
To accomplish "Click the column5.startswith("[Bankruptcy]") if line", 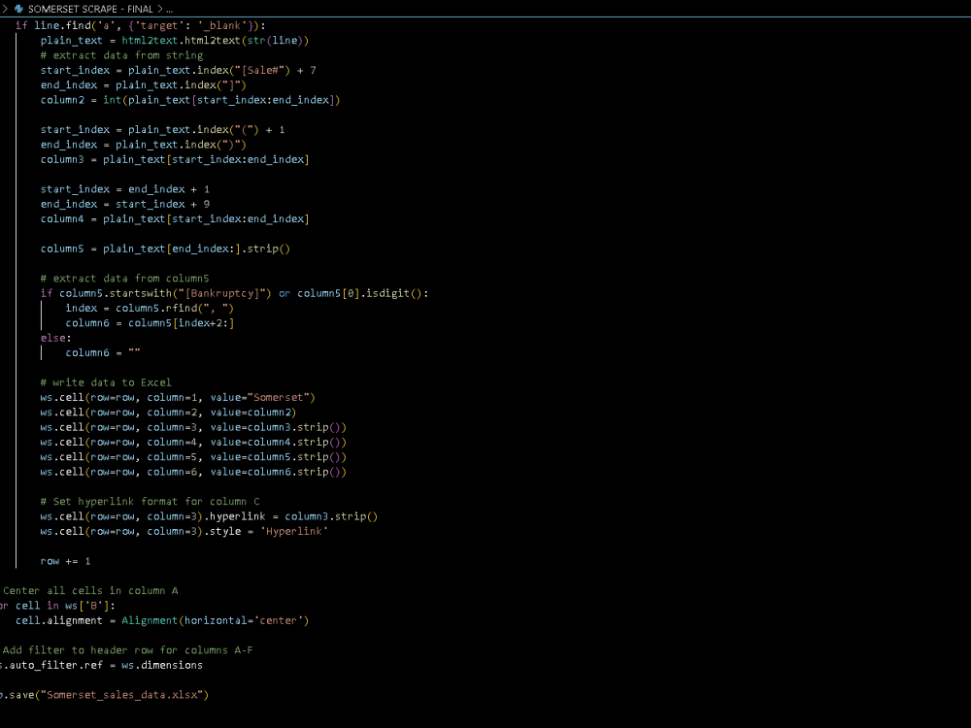I will tap(234, 293).
